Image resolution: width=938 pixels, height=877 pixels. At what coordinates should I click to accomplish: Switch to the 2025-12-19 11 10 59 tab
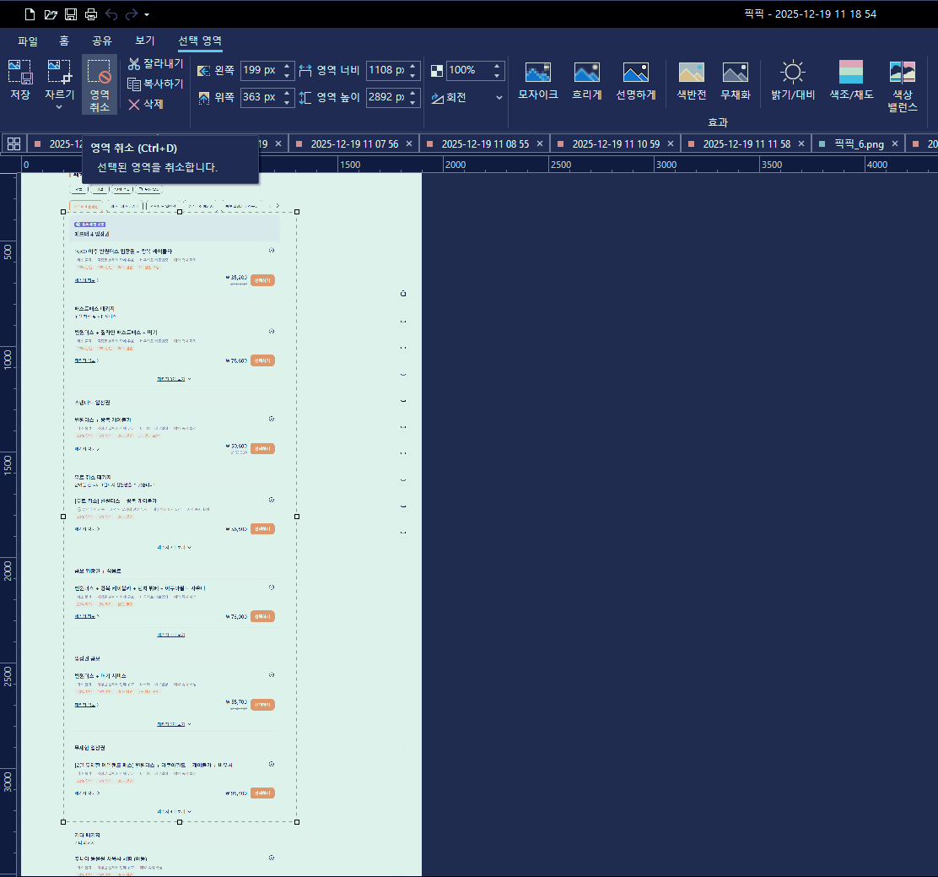click(x=616, y=144)
